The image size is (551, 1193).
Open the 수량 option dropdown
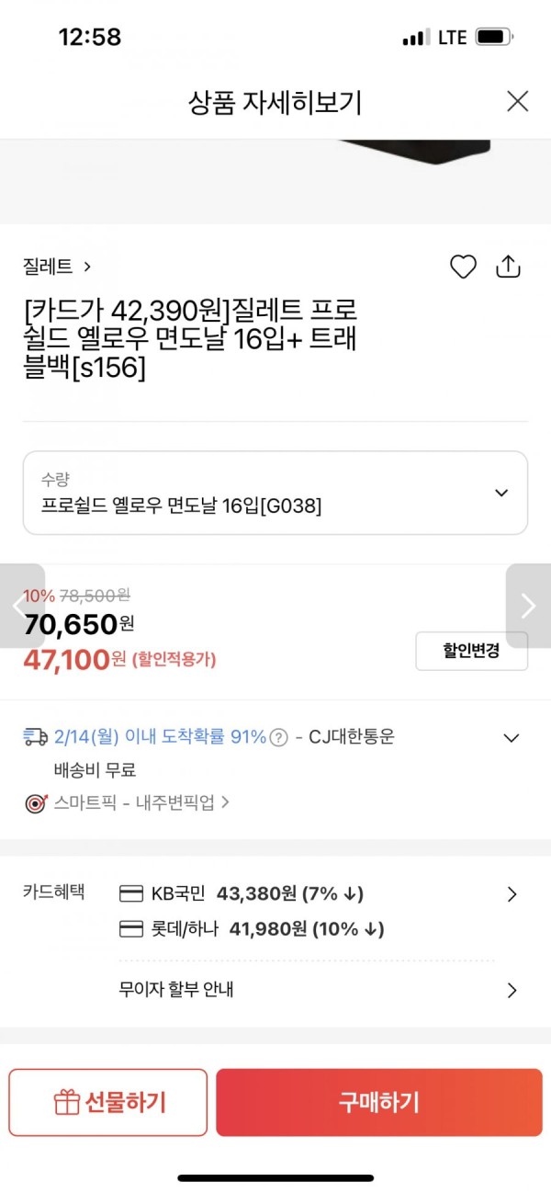[275, 493]
